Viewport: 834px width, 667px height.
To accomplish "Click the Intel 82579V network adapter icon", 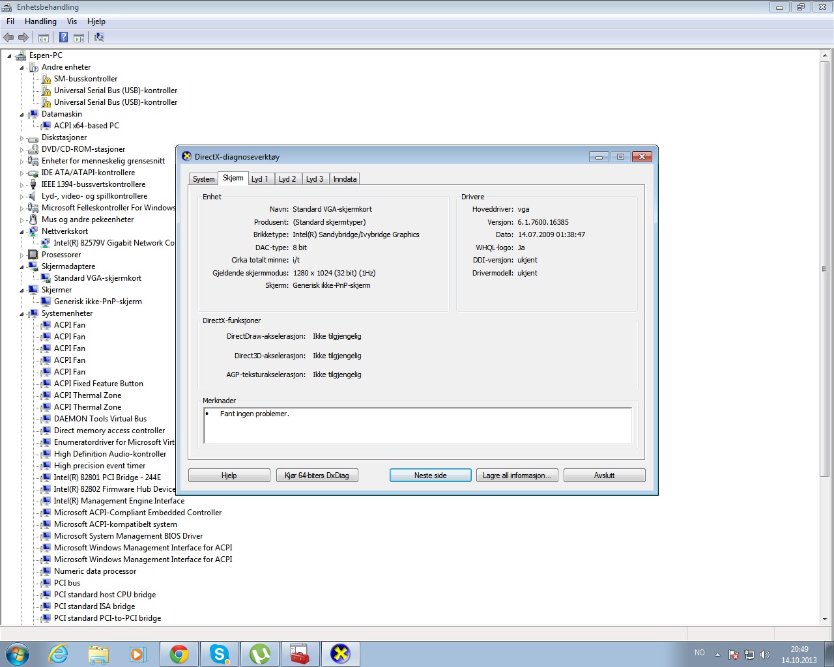I will click(x=46, y=243).
